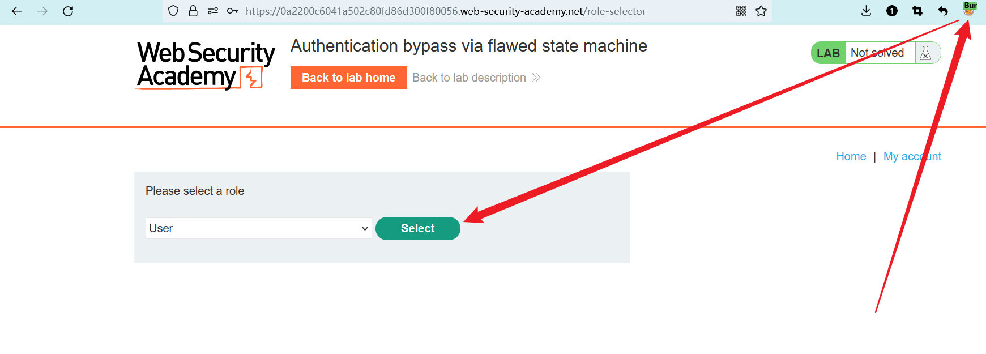Click the browser back arrow
Image resolution: width=986 pixels, height=354 pixels.
click(17, 11)
